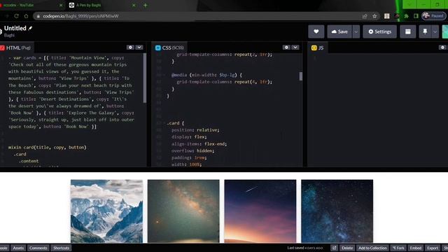Open JS editor settings gear

coord(442,48)
